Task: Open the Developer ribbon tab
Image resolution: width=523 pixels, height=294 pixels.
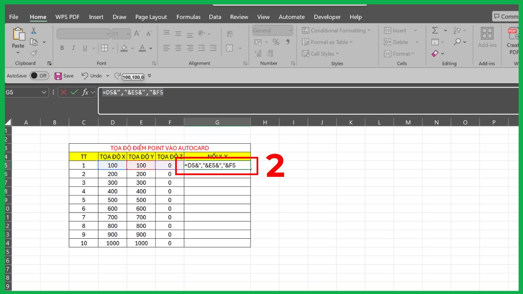Action: tap(327, 17)
